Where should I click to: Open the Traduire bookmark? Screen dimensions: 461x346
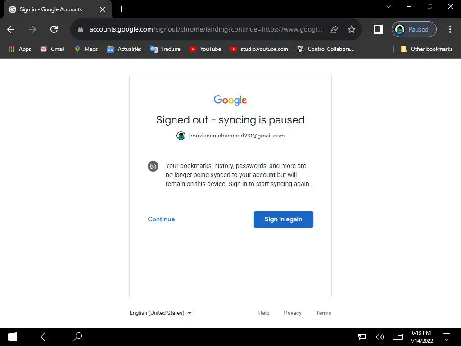(x=165, y=49)
